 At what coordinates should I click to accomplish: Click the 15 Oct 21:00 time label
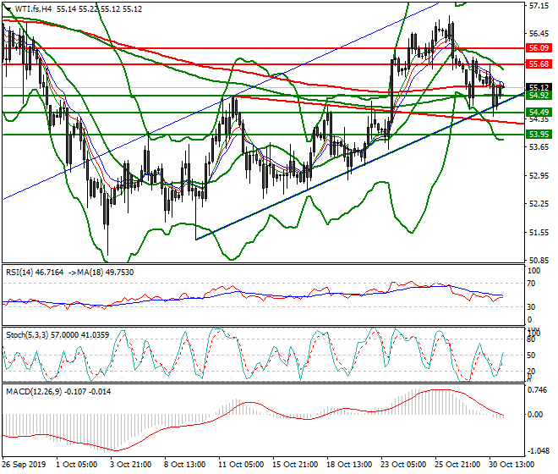[x=295, y=465]
